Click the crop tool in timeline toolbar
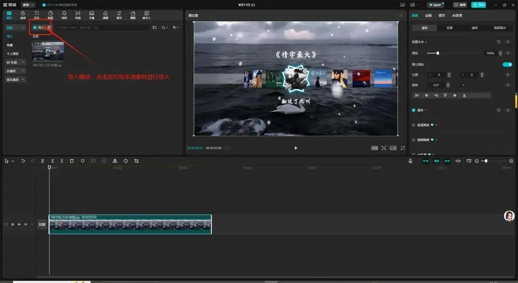The width and height of the screenshot is (518, 283). (137, 161)
